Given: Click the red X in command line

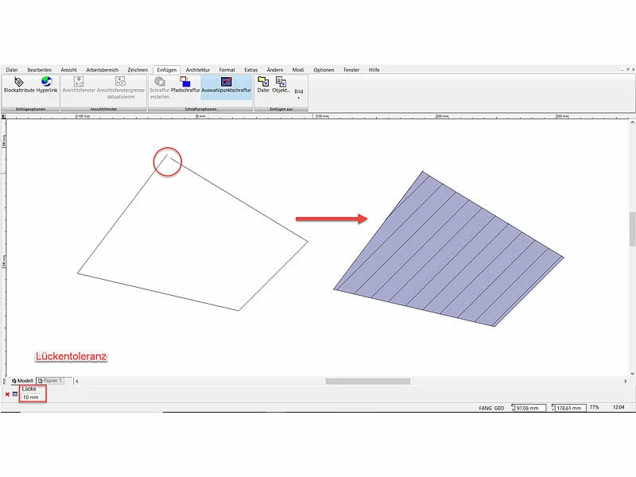Looking at the screenshot, I should point(7,394).
